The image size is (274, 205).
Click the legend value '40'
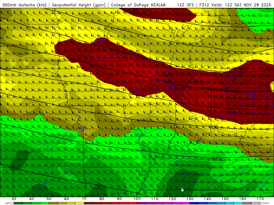click(x=32, y=199)
